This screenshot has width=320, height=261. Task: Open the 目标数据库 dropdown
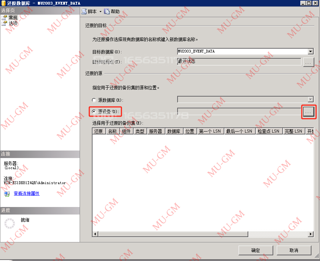tap(310, 51)
